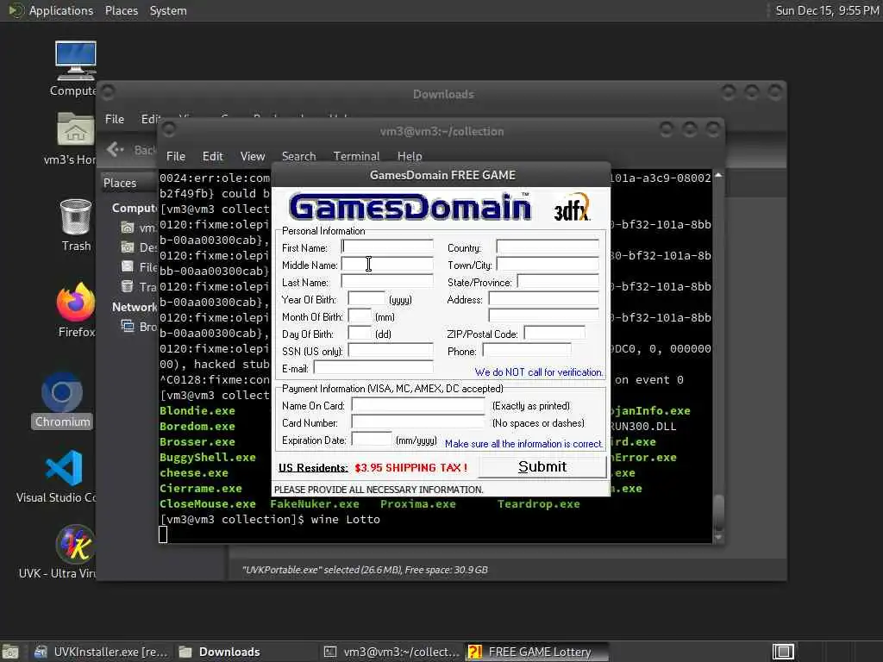This screenshot has width=883, height=662.
Task: Open the terminal's Help menu
Action: coord(410,156)
